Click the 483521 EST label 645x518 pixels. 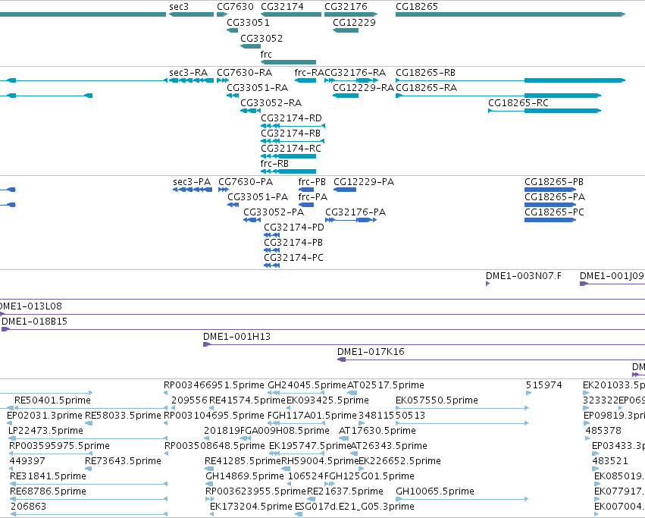tap(610, 461)
